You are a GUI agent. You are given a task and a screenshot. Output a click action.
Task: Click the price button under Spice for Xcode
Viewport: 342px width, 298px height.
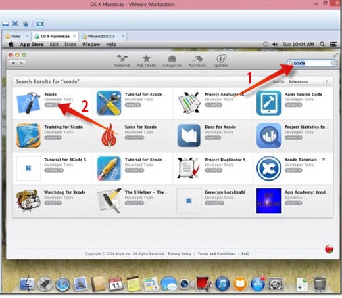point(134,138)
